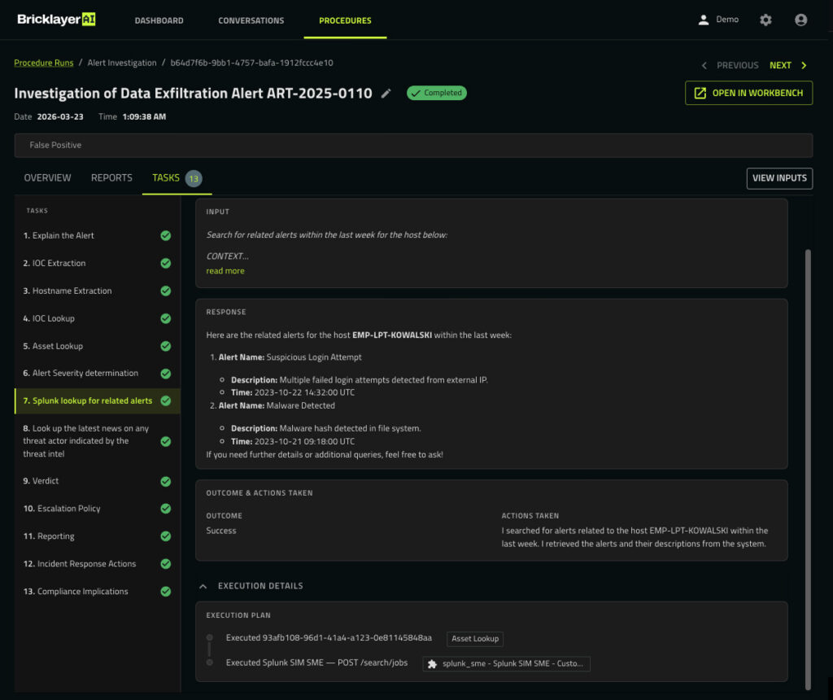Open the Reports tab
This screenshot has width=833, height=700.
click(111, 177)
